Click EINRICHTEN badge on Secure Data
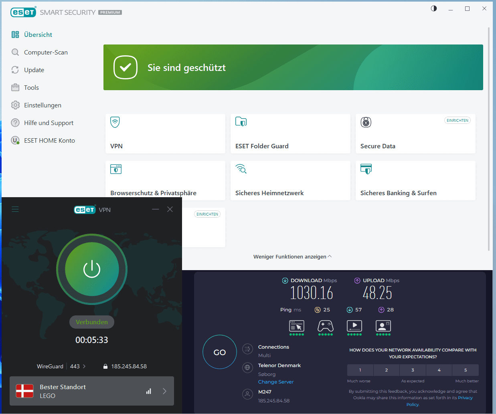This screenshot has height=414, width=496. pyautogui.click(x=458, y=120)
